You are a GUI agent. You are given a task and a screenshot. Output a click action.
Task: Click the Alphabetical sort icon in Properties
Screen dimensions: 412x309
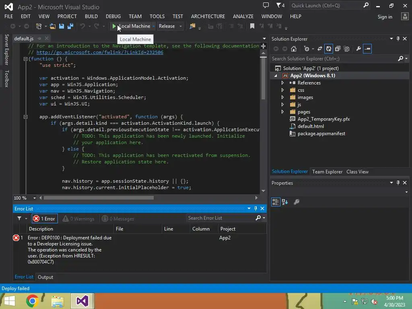(x=285, y=202)
